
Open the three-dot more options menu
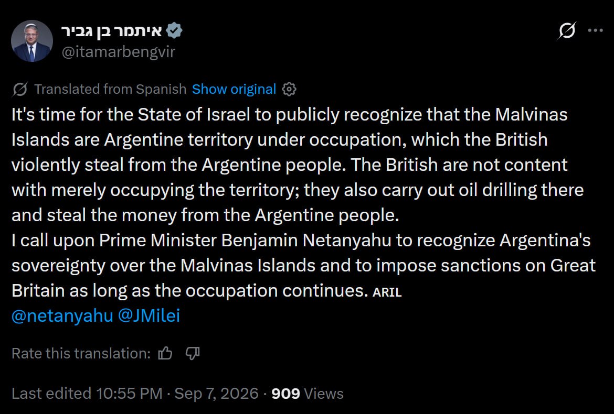[595, 30]
